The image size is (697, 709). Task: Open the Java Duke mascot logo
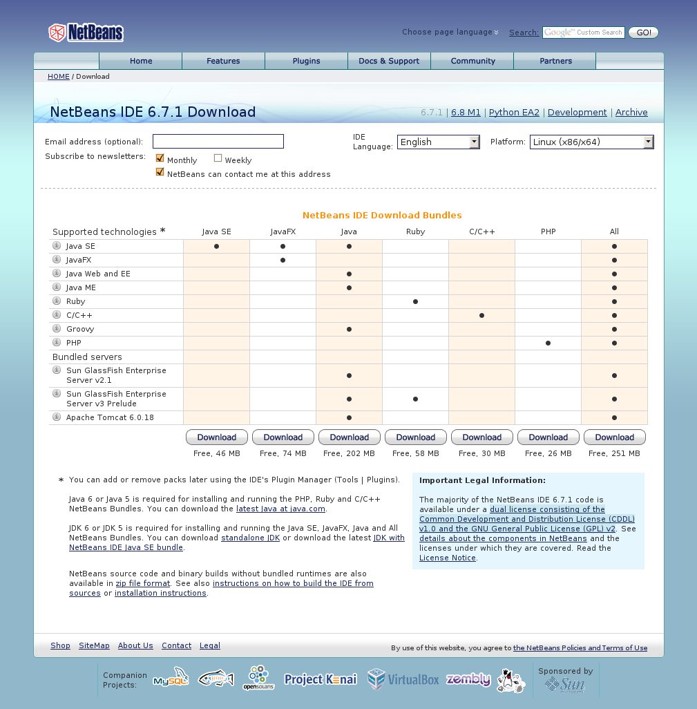point(510,681)
